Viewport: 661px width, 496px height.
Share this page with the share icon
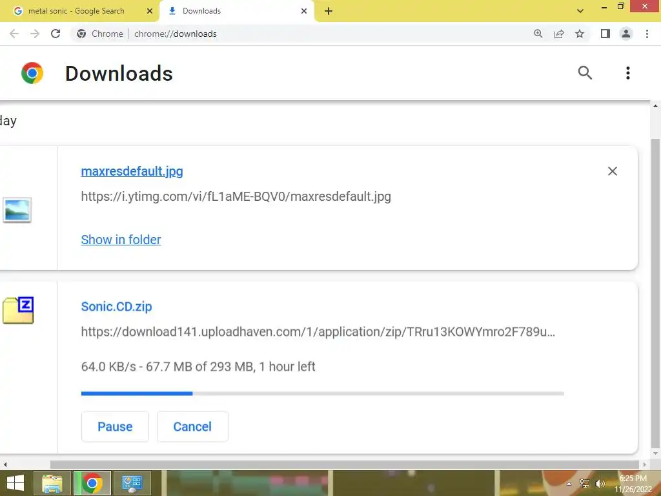point(559,34)
